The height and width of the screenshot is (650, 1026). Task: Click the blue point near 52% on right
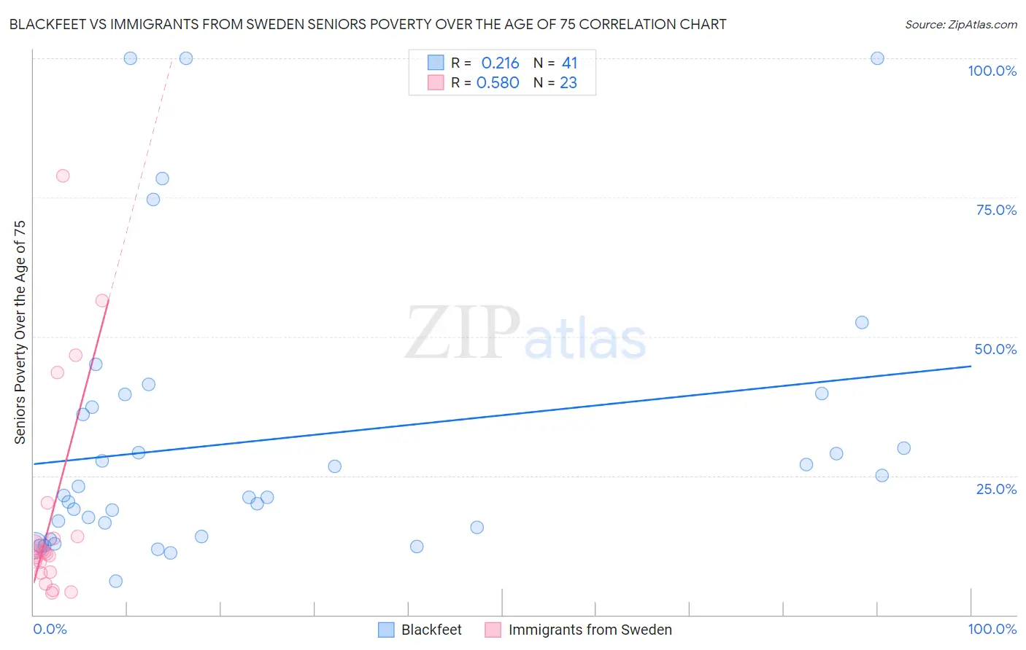(862, 322)
